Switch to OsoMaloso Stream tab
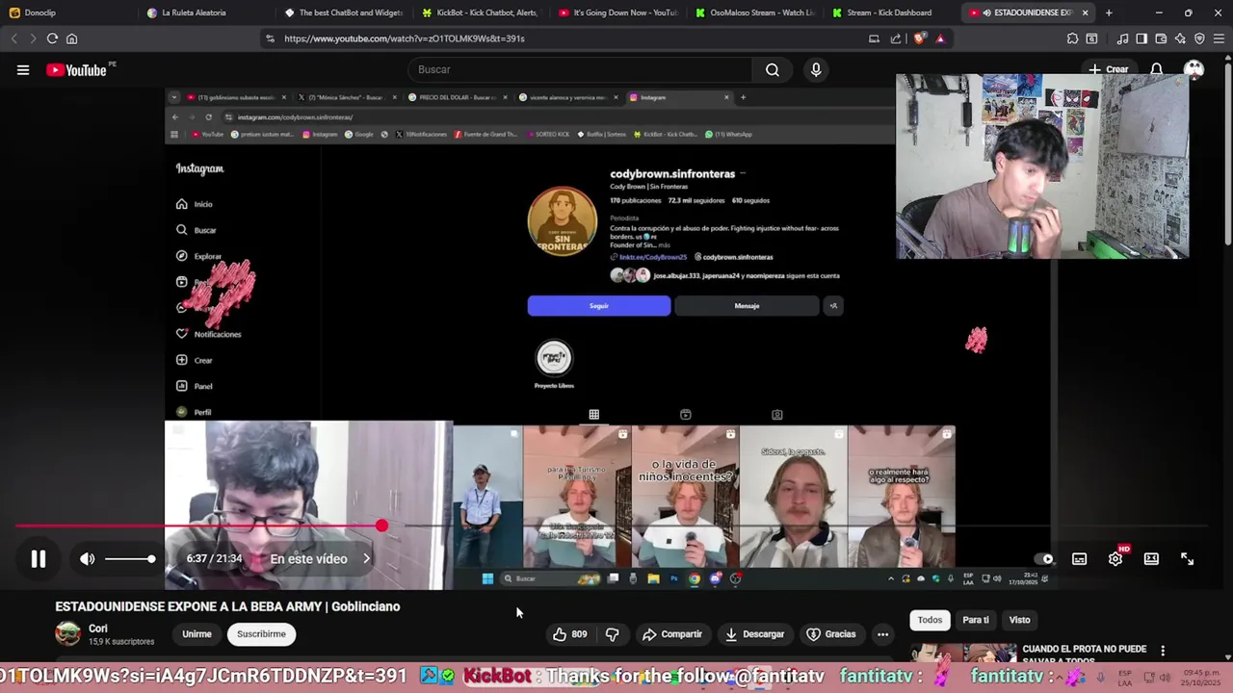The image size is (1233, 693). pos(755,13)
